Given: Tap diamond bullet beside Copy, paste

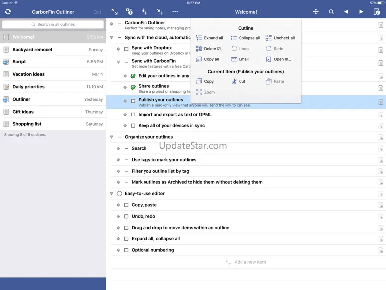Looking at the screenshot, I should point(118,205).
